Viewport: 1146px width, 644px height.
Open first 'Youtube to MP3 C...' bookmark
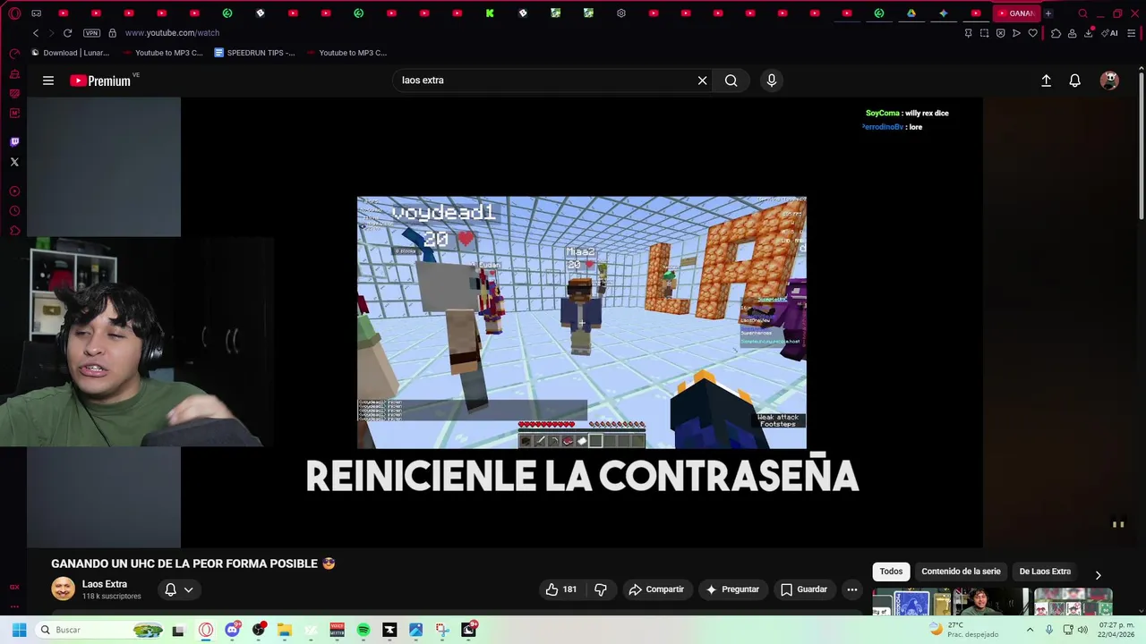pyautogui.click(x=162, y=53)
